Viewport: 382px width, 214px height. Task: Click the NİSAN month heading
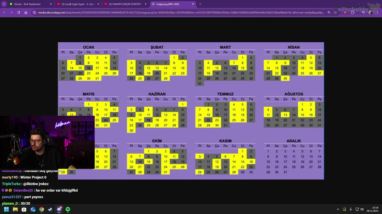(x=294, y=47)
